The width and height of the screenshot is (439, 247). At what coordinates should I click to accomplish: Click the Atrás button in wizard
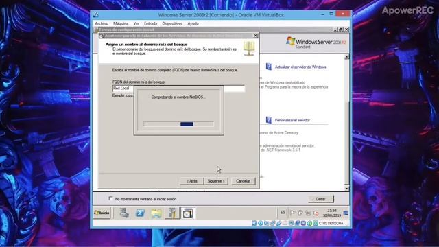[192, 181]
